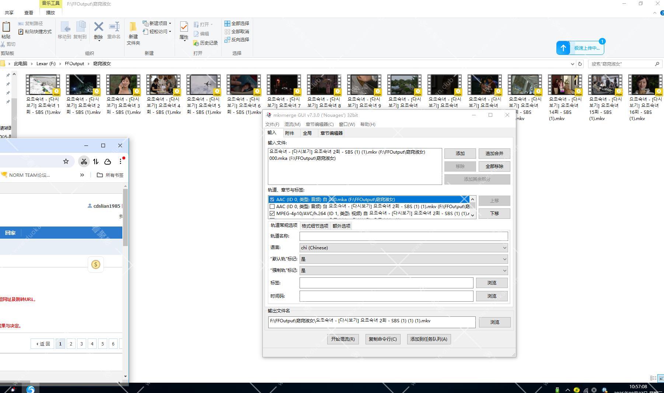This screenshot has width=664, height=393.
Task: Uncheck the AAC track from 000.mka
Action: click(x=272, y=200)
